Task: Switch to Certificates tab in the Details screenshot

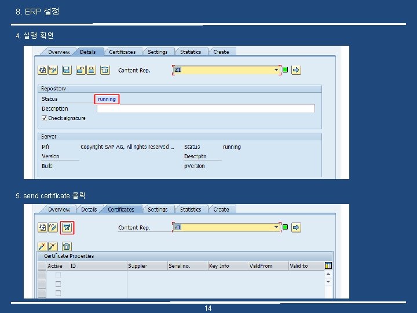Action: [x=122, y=52]
